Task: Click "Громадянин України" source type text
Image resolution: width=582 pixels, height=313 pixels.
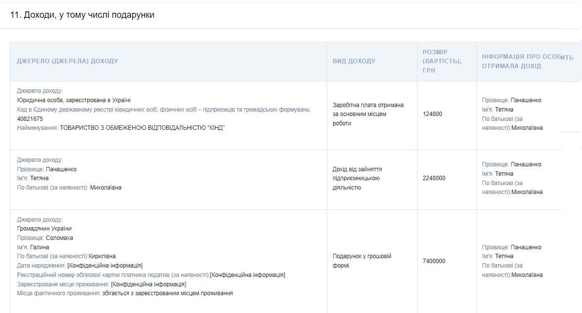Action: [x=44, y=229]
